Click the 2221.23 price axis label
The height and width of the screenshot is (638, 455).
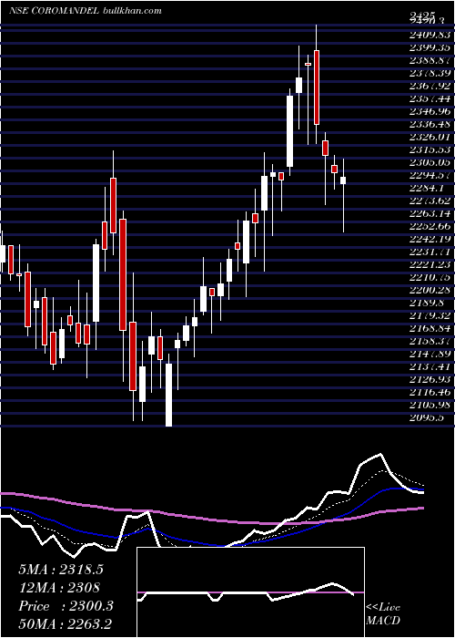430,264
